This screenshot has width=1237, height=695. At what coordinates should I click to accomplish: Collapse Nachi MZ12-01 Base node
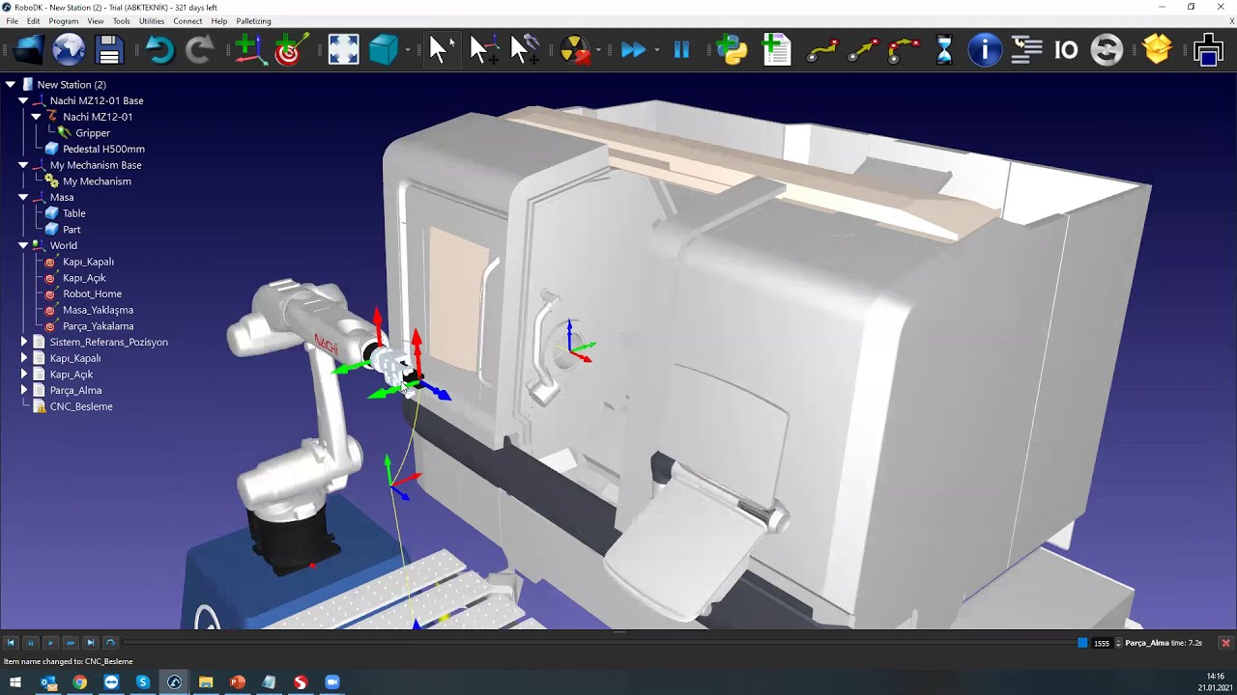(23, 100)
